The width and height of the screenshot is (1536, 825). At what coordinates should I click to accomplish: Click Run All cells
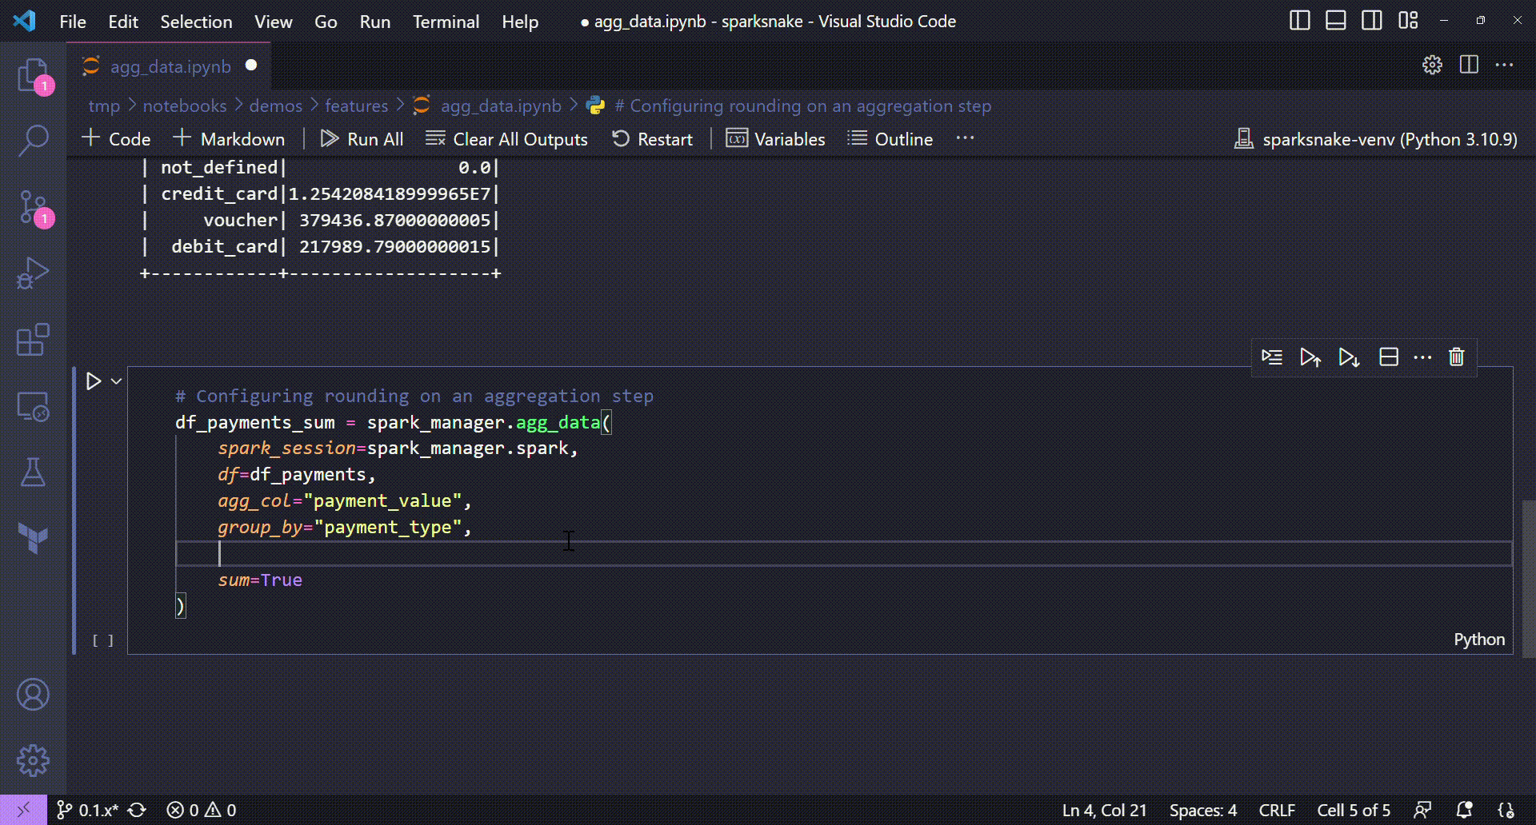[x=362, y=139]
